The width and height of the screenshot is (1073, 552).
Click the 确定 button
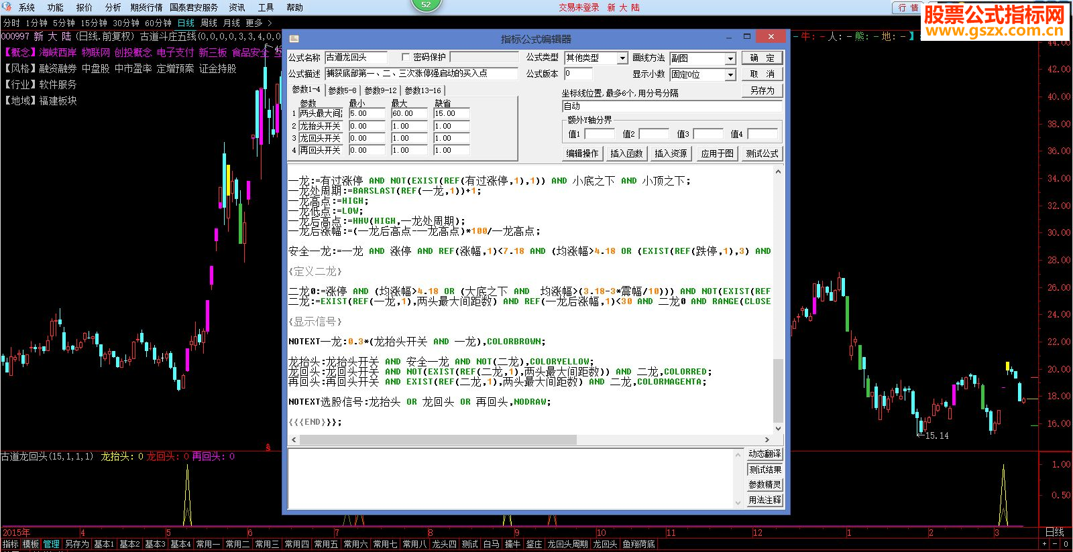pyautogui.click(x=762, y=58)
